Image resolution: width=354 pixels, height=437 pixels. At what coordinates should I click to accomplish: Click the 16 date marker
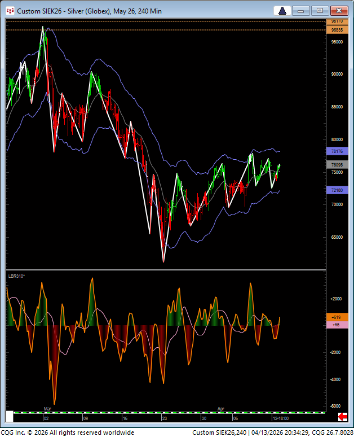125,418
